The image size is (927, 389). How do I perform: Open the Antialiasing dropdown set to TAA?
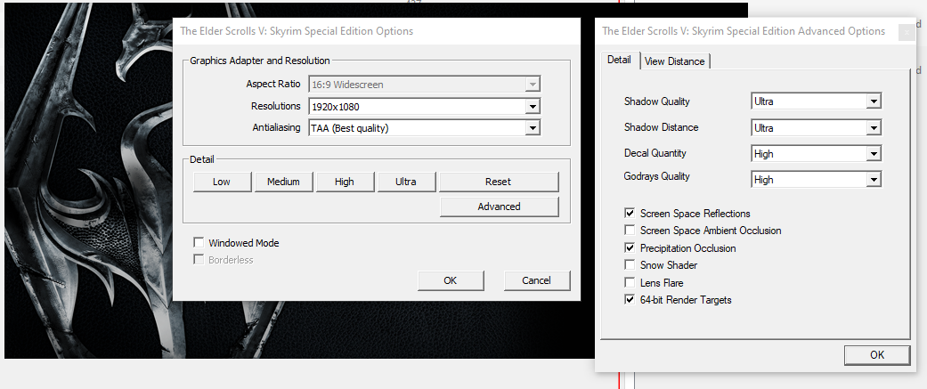(425, 127)
